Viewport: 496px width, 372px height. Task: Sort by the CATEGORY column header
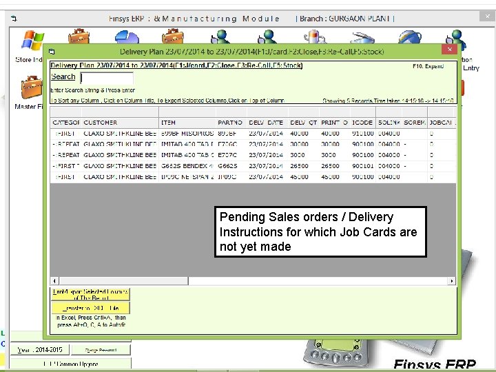66,123
